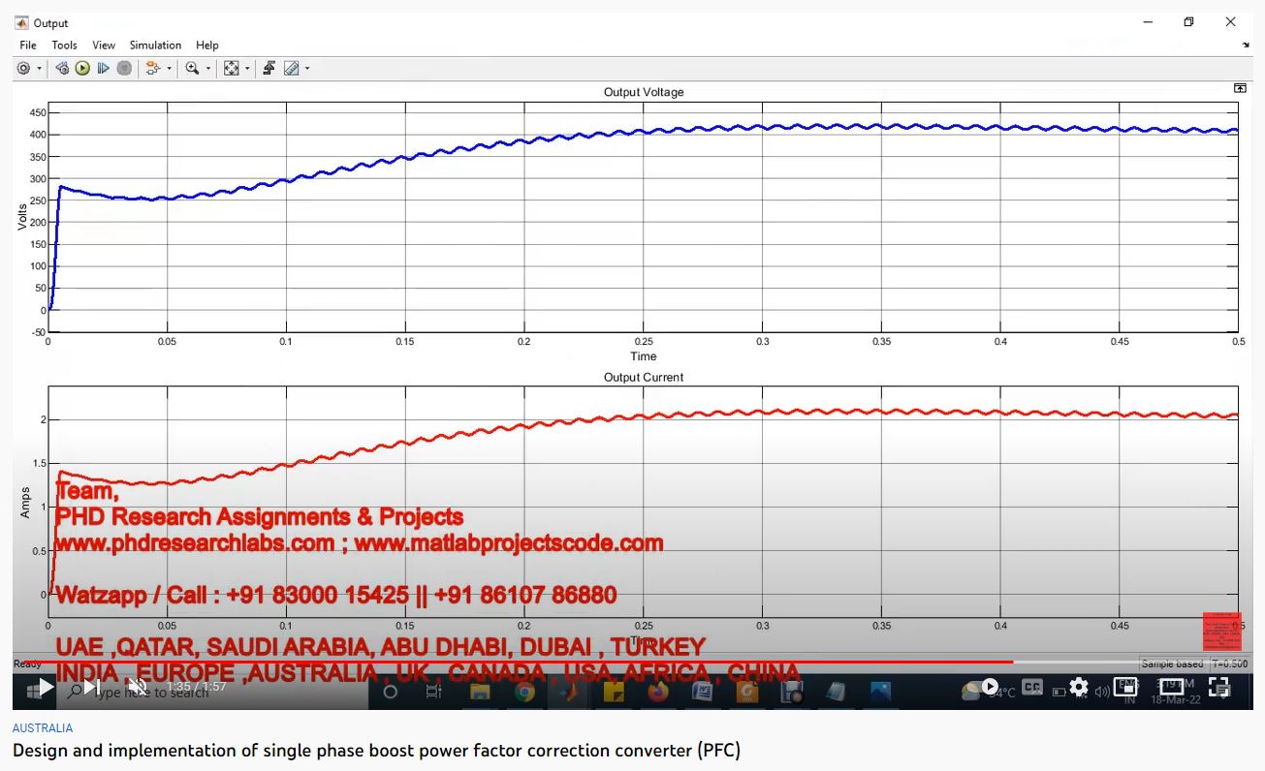Expand the Zoom tool dropdown arrow
The image size is (1265, 771).
tap(208, 69)
